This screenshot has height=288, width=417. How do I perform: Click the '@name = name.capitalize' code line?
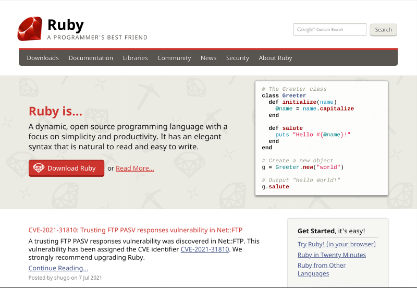click(315, 109)
